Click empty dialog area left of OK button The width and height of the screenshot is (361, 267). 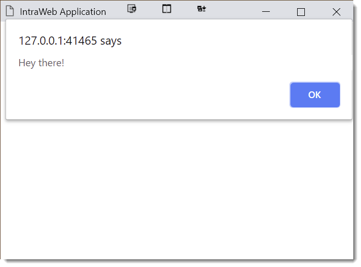pos(154,95)
